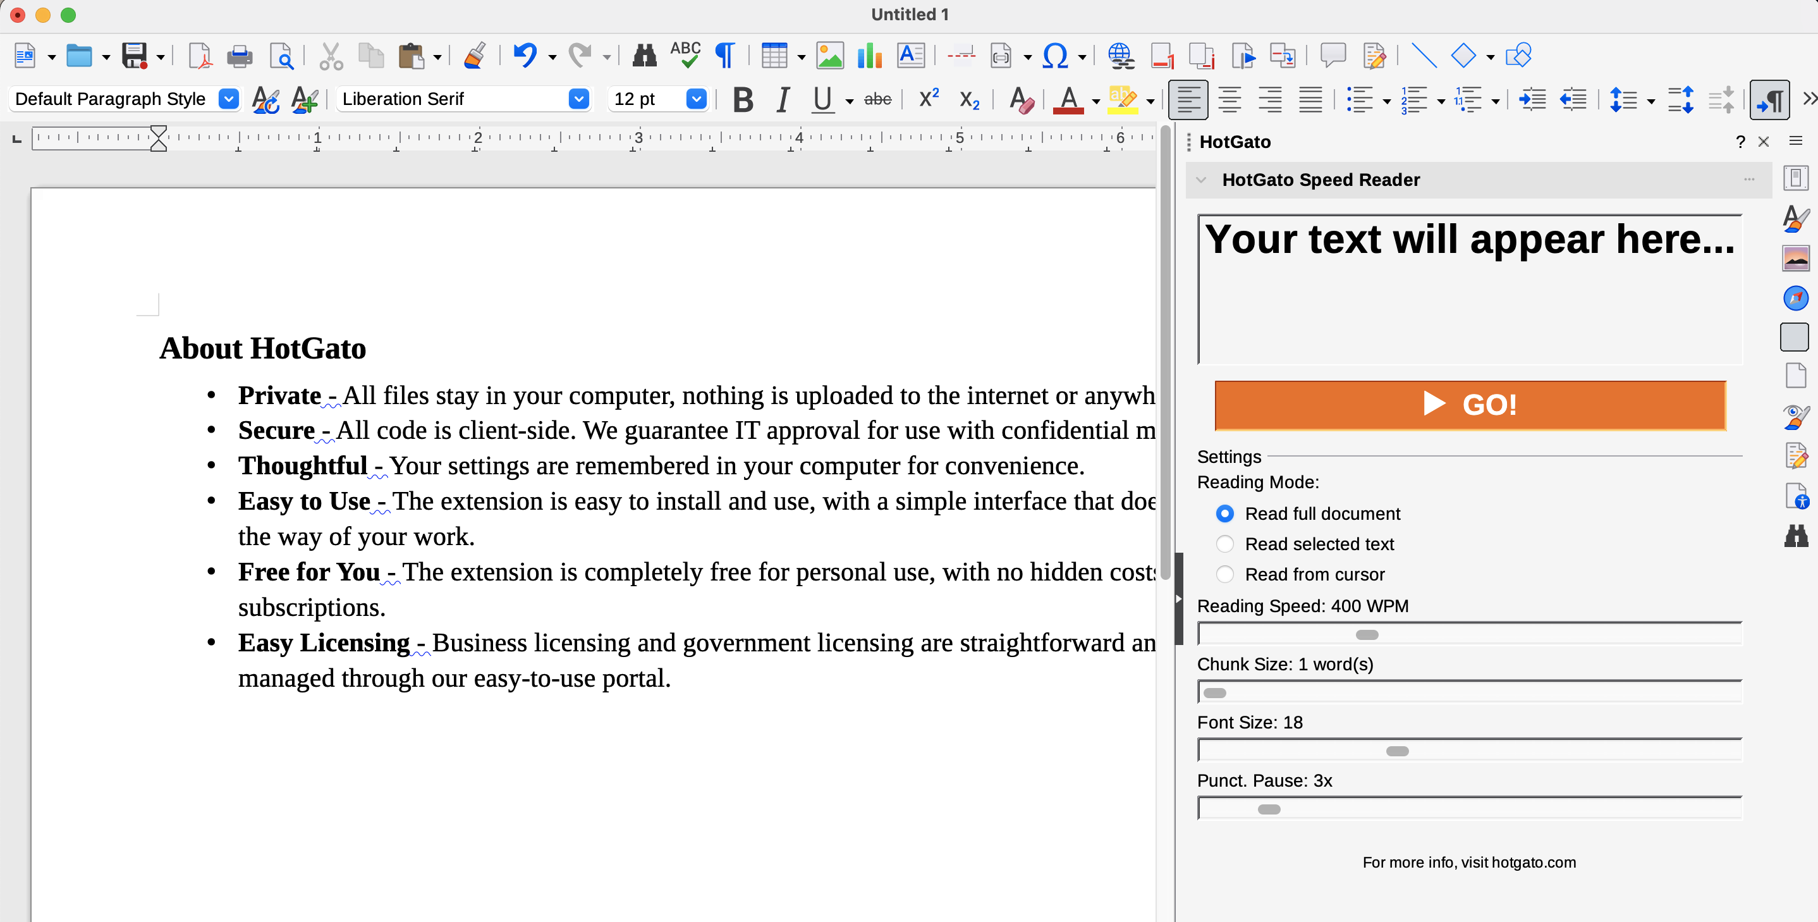Open highlighting color dropdown arrow
This screenshot has width=1818, height=922.
(x=1150, y=101)
